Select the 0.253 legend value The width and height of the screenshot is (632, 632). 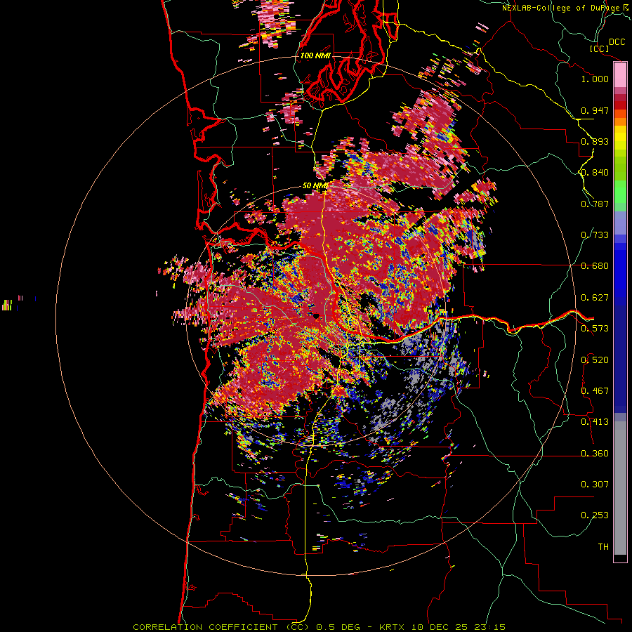(x=595, y=515)
